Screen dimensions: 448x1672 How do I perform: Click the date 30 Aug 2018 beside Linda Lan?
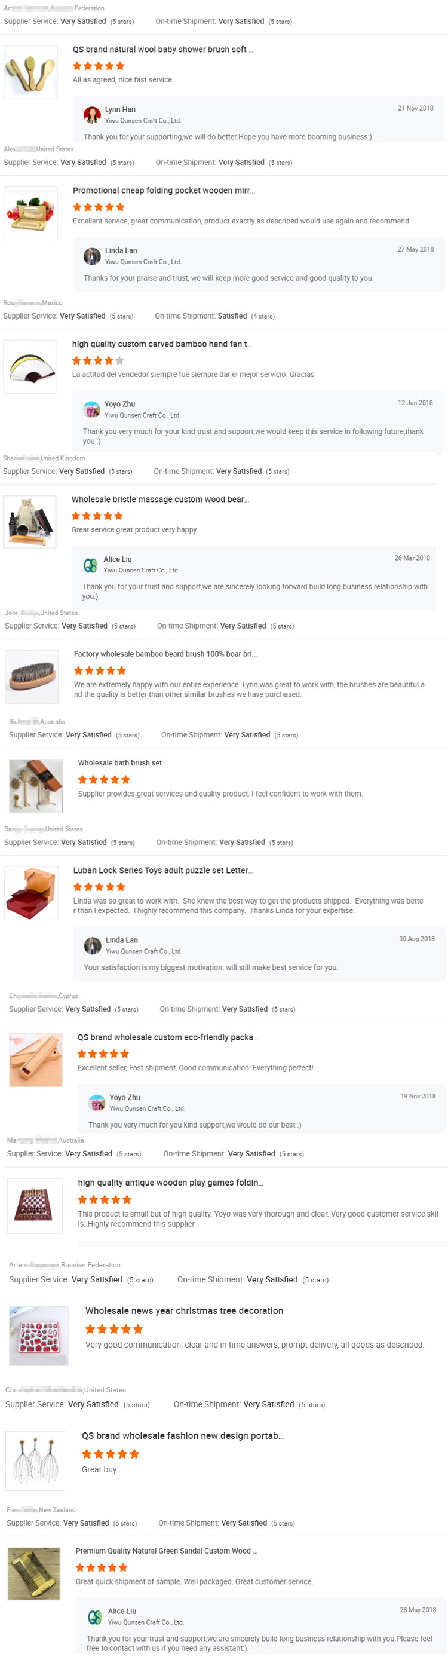pos(416,939)
